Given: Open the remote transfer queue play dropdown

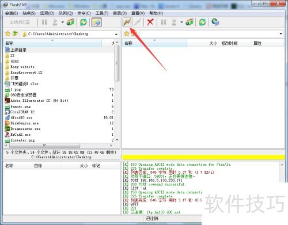Looking at the screenshot, I should (181, 22).
